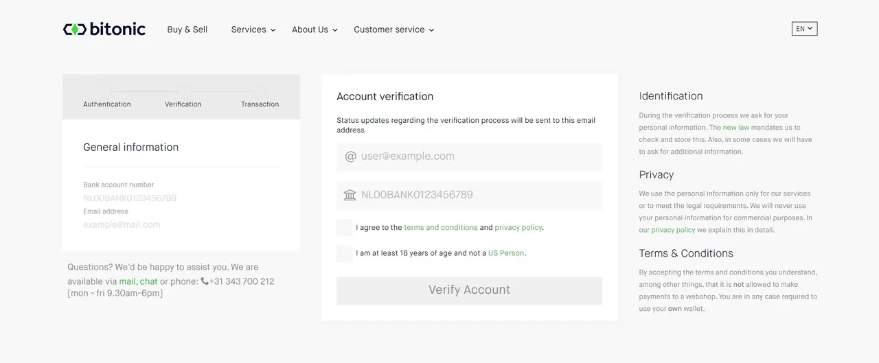879x363 pixels.
Task: Click the Verify Account button
Action: coord(469,290)
